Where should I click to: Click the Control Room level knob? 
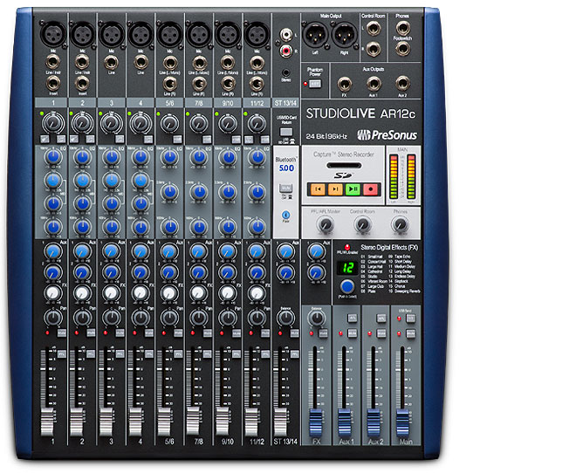pyautogui.click(x=361, y=224)
